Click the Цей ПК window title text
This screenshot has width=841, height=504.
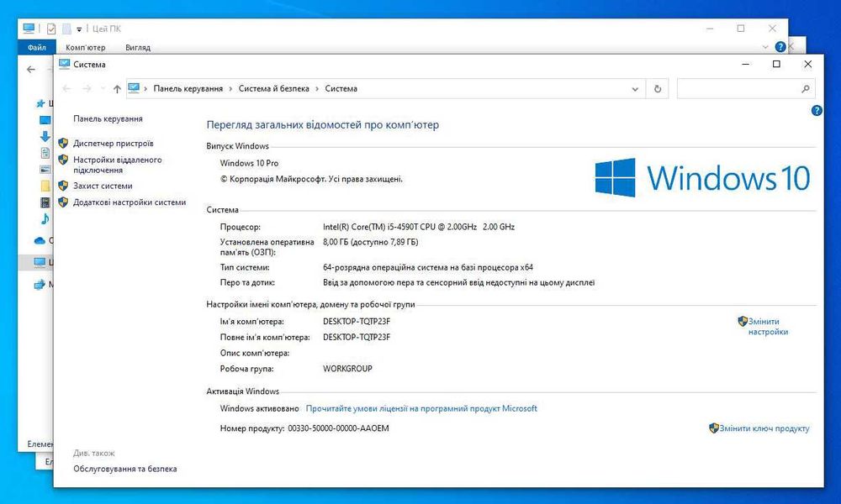coord(106,29)
